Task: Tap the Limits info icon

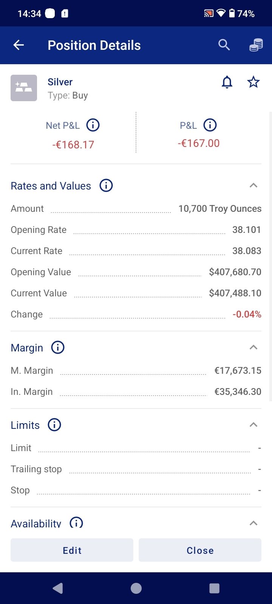Action: 54,425
